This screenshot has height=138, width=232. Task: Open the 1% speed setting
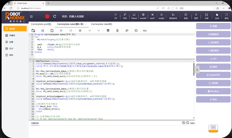pyautogui.click(x=116, y=16)
